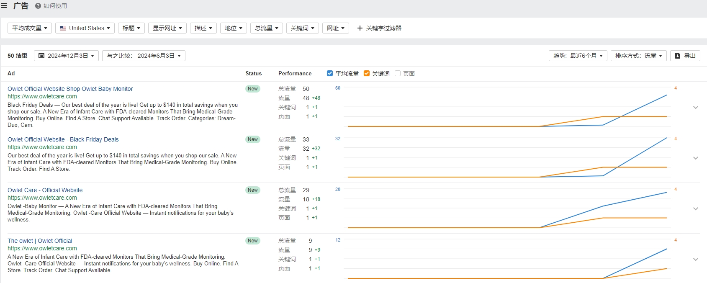707x283 pixels.
Task: Expand the Owlet Care - Official Website row chevron
Action: click(x=696, y=208)
